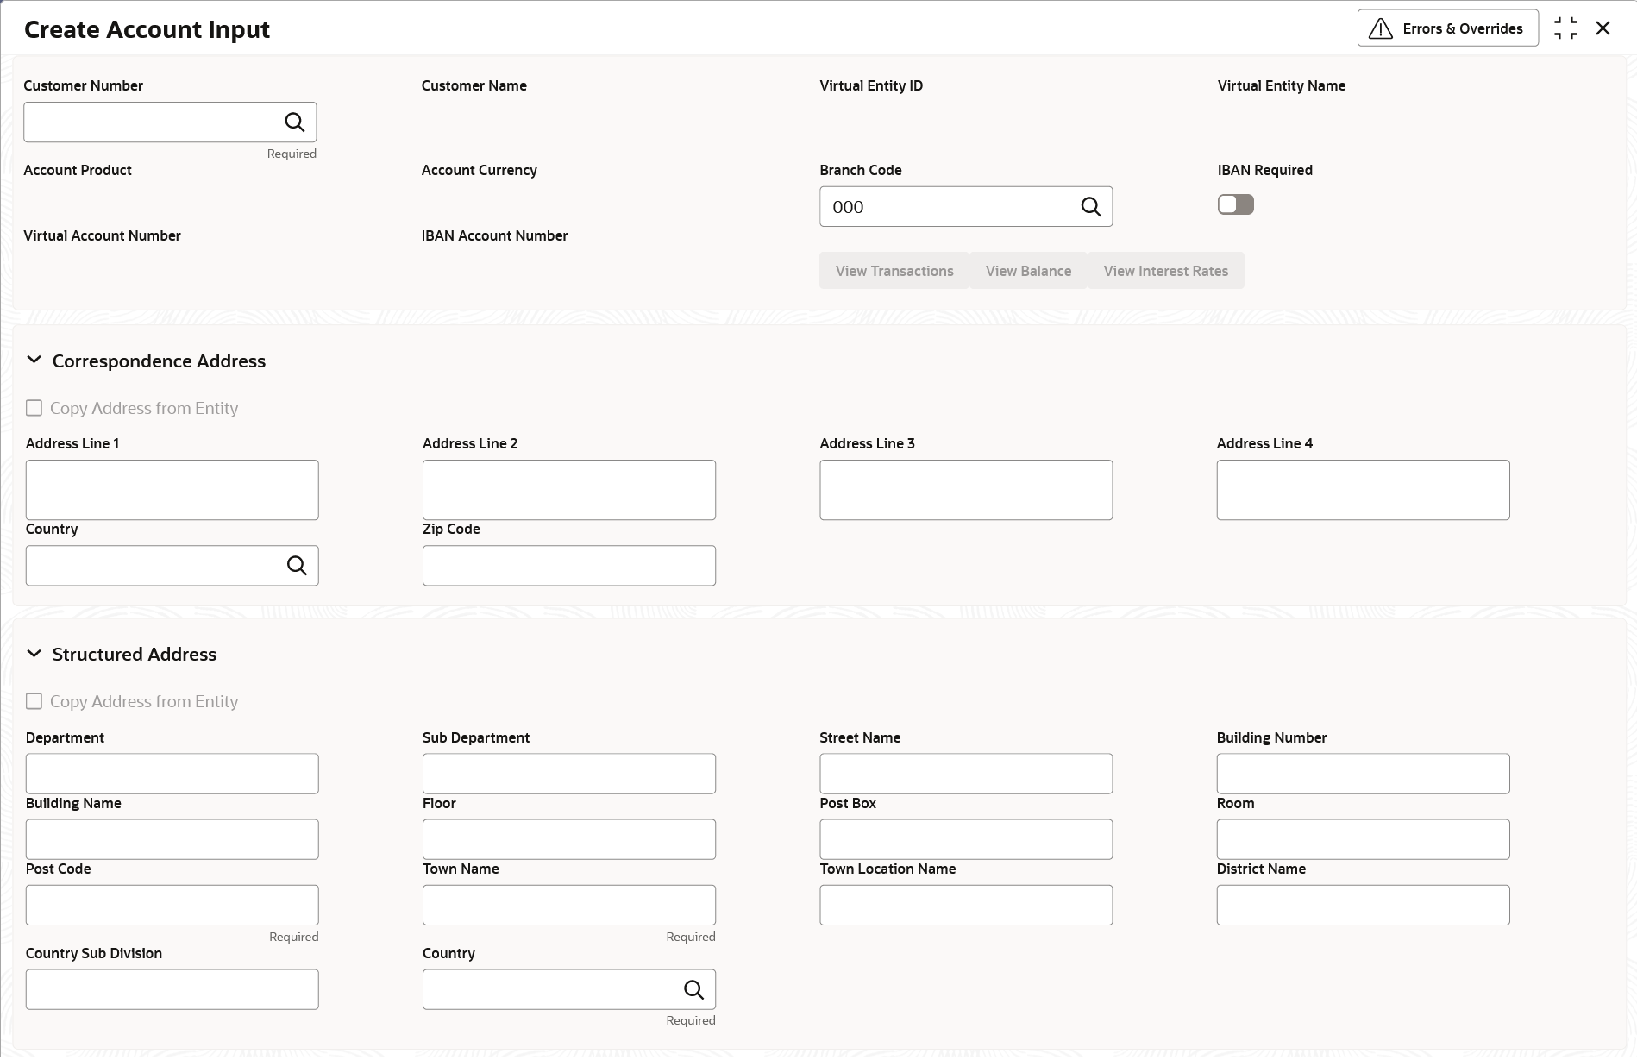1637x1060 pixels.
Task: Select the Address Line 1 field
Action: click(x=172, y=490)
